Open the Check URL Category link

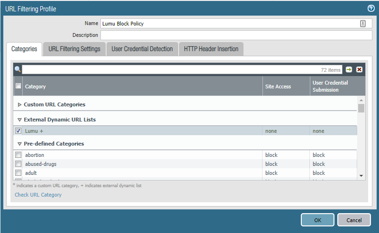[x=38, y=195]
